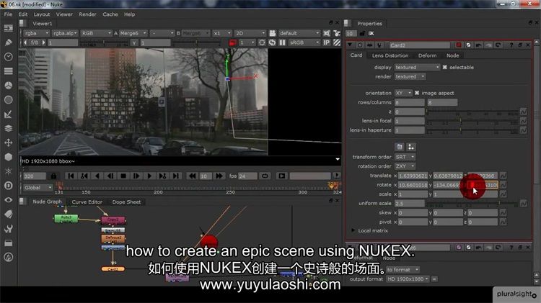Toggle the IP input process button

(326, 42)
